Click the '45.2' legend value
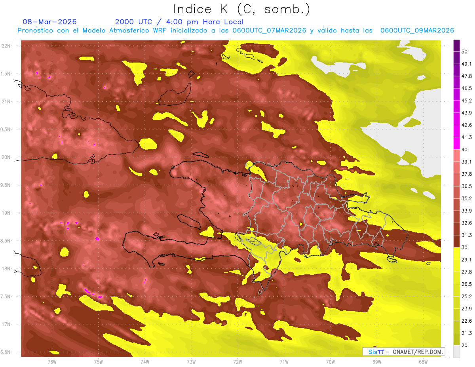Viewport: 475px width, 367px height. click(466, 101)
